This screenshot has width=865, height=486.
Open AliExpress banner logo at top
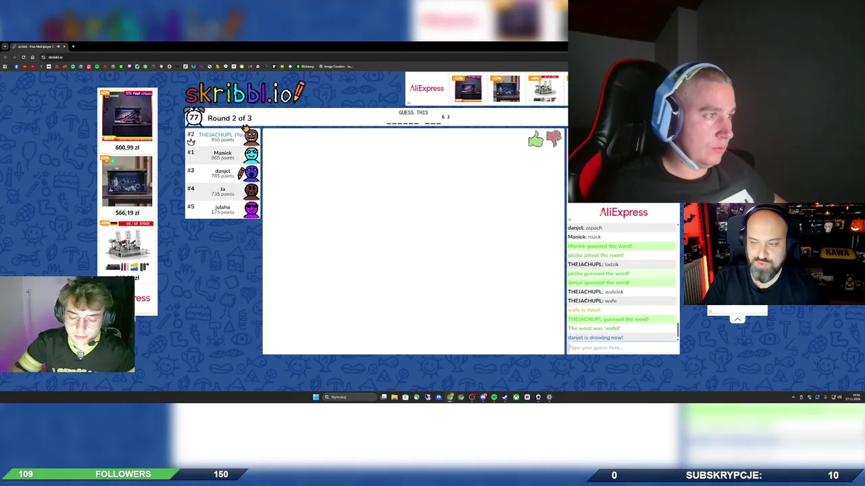click(x=426, y=88)
